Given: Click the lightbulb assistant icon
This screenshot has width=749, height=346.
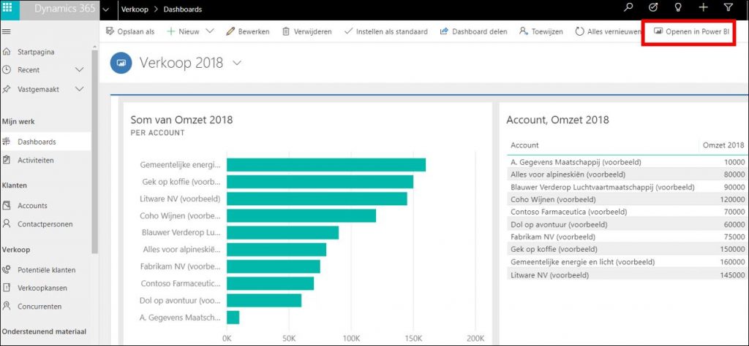Looking at the screenshot, I should click(x=678, y=9).
